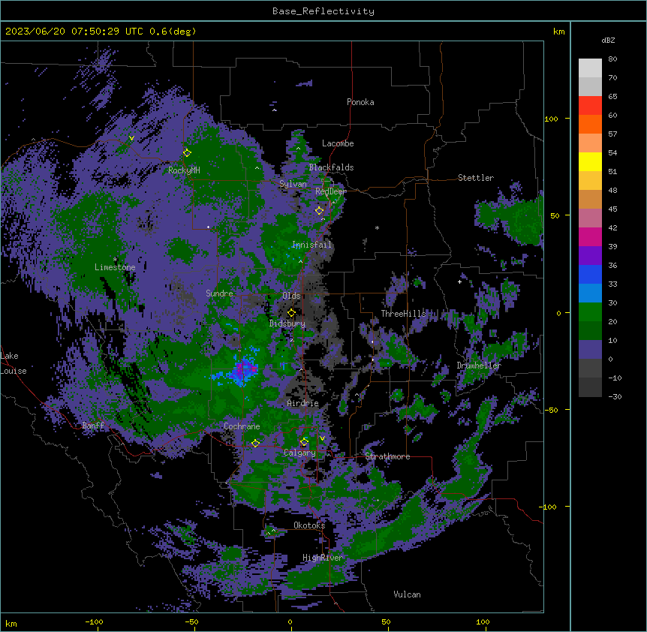This screenshot has height=632, width=647.
Task: Click the Sylvan label
Action: pos(293,184)
